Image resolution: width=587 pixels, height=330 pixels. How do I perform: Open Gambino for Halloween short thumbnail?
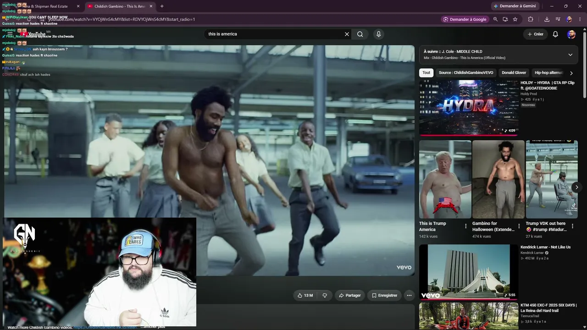[498, 179]
